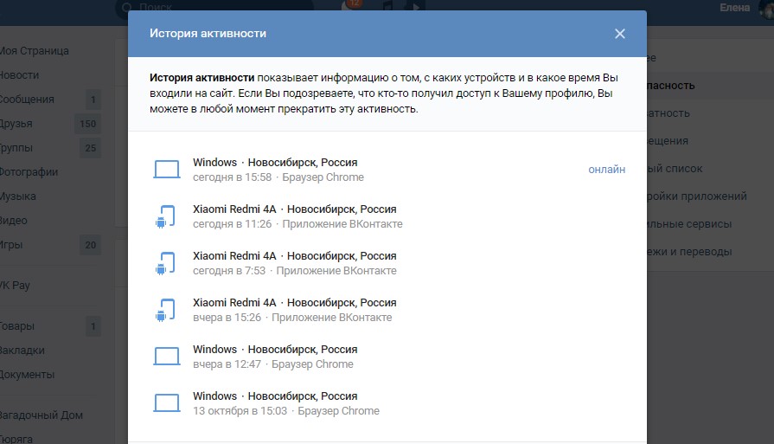Click phone icon for yesterday 15:26 session
This screenshot has width=774, height=444.
coord(166,310)
